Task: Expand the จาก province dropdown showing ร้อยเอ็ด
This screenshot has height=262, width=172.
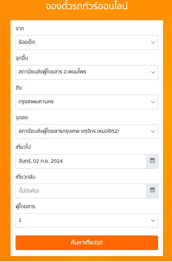Action: [x=87, y=43]
